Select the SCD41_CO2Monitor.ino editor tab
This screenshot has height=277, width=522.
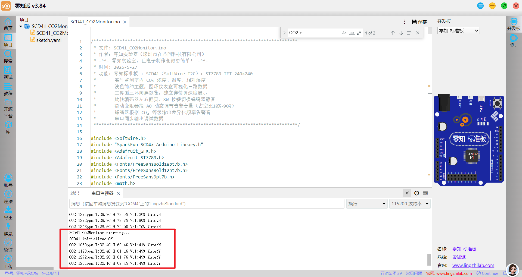coord(95,22)
